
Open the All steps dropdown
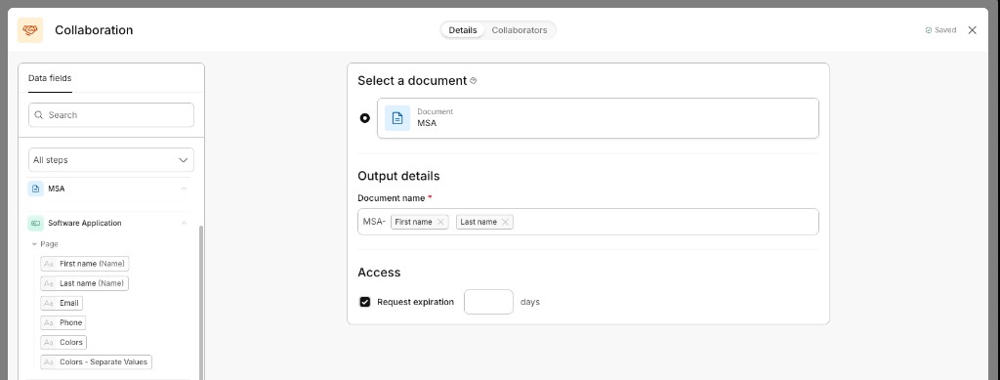pos(111,159)
